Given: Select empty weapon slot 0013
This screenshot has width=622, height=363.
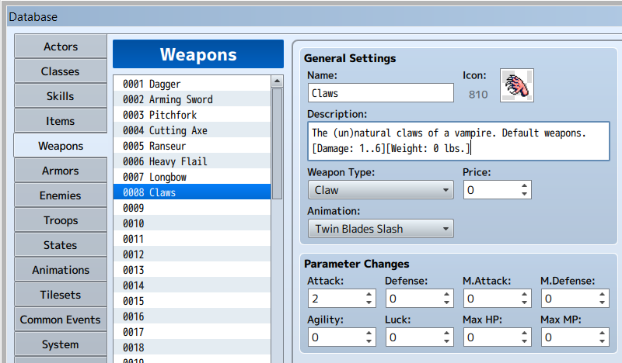Looking at the screenshot, I should [x=192, y=270].
